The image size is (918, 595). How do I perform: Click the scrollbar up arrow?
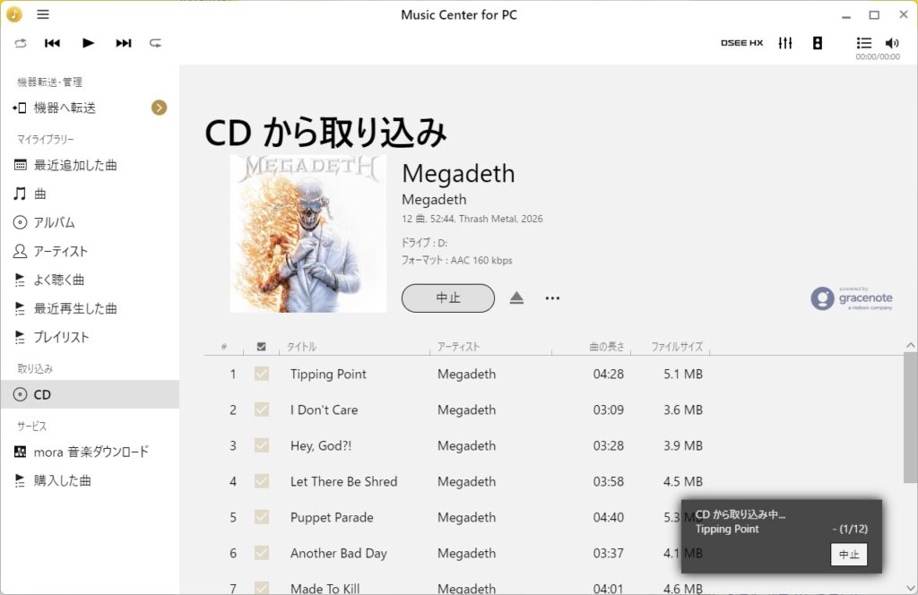[910, 345]
